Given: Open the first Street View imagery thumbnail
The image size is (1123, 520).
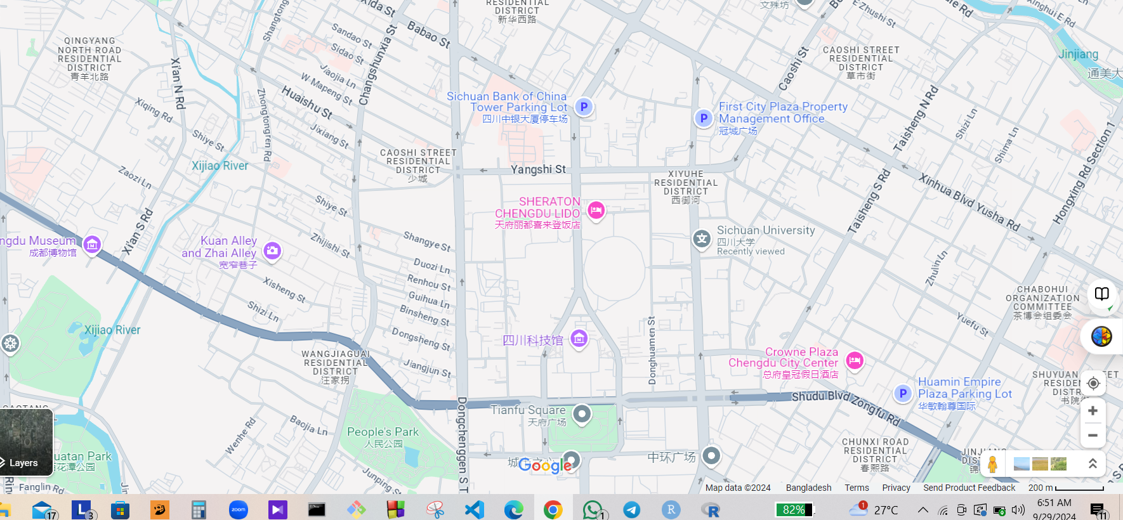Looking at the screenshot, I should (x=1021, y=464).
